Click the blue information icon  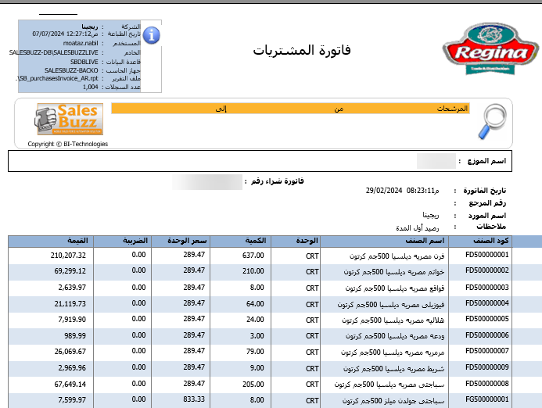click(151, 35)
